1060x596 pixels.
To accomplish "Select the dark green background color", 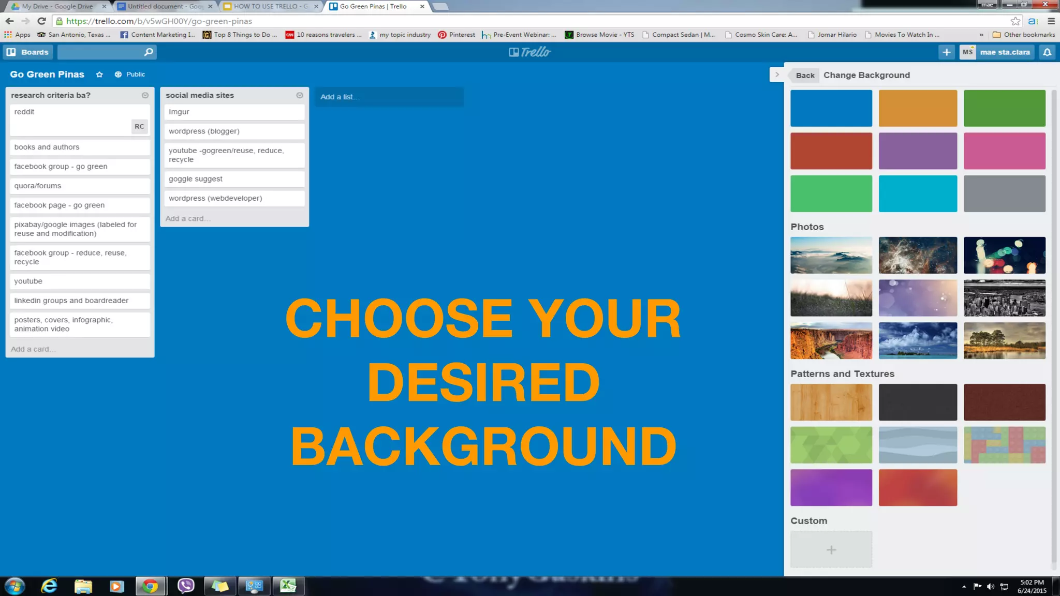I will pos(1005,108).
